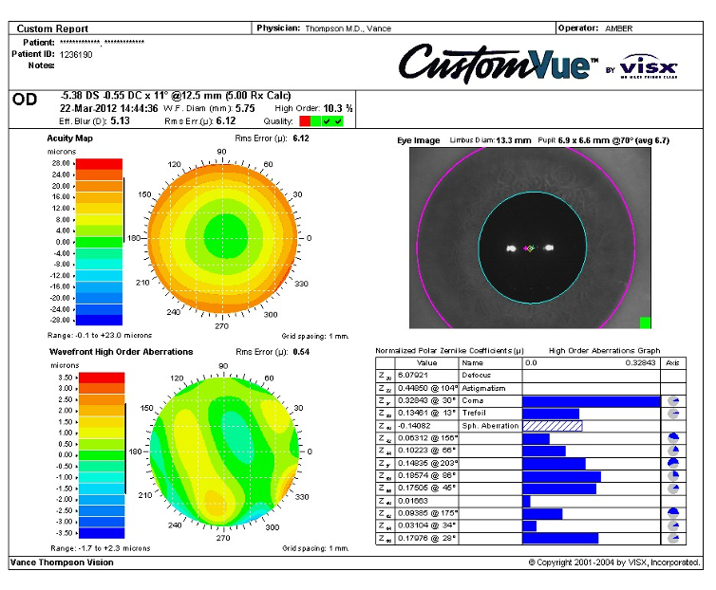Click the header Rms Err value '6.12'
This screenshot has height=590, width=716.
[226, 120]
